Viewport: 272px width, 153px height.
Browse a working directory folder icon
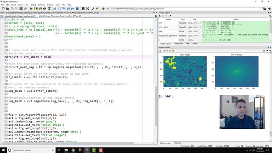(x=265, y=8)
